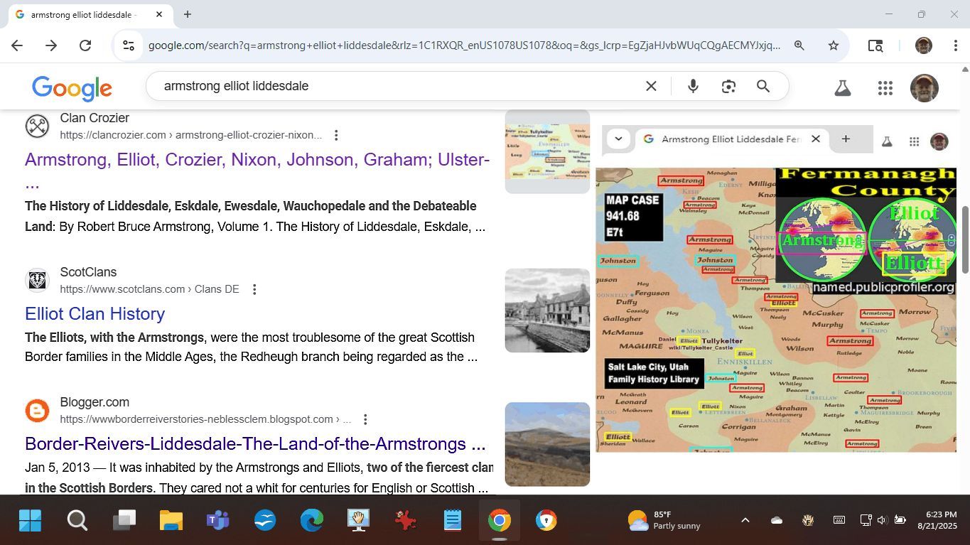The height and width of the screenshot is (545, 970).
Task: Open more options for Clan Crozier result
Action: coord(336,135)
